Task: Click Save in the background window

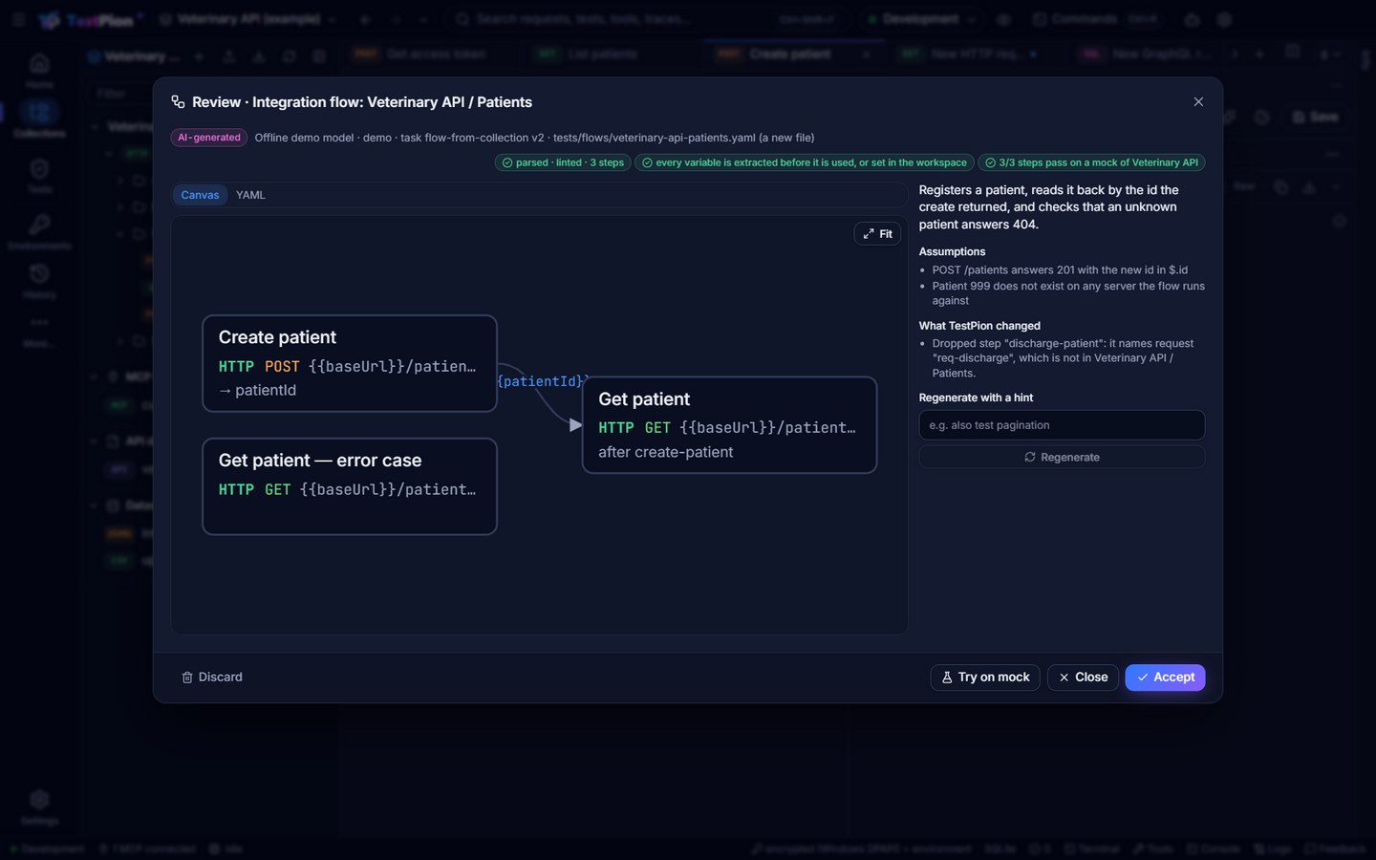Action: pos(1315,117)
